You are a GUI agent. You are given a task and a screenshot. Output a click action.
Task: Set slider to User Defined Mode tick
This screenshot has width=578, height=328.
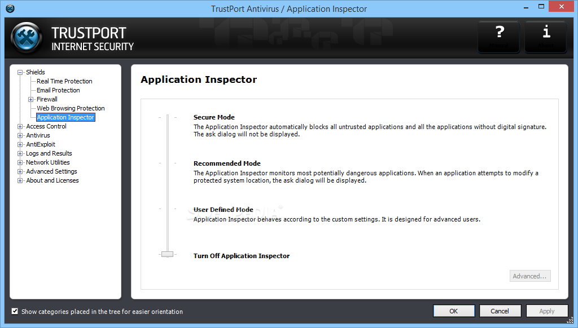pos(167,209)
